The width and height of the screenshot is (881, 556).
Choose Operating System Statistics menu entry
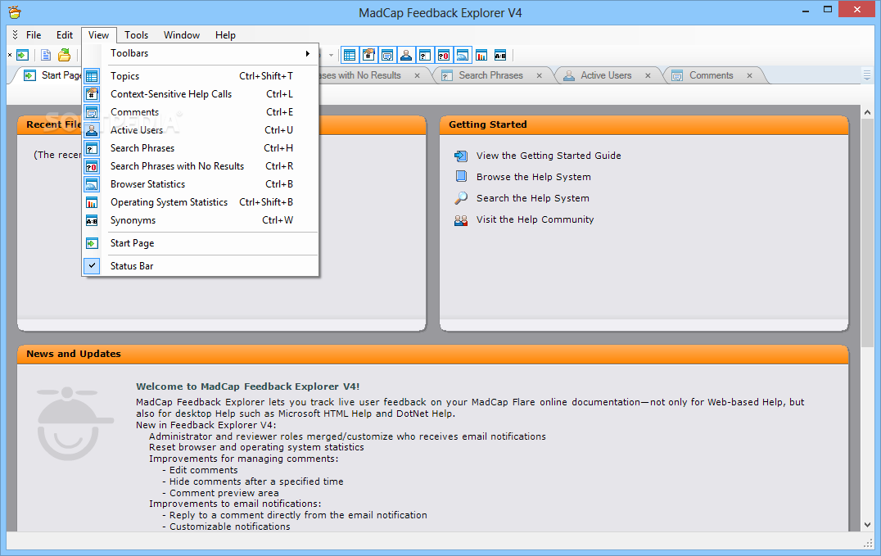[x=201, y=201]
